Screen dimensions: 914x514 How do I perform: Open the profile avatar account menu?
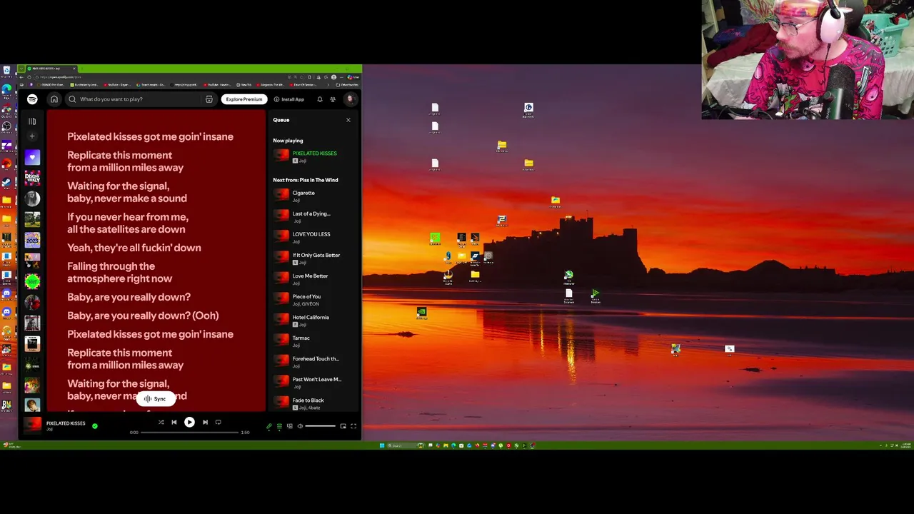tap(350, 99)
